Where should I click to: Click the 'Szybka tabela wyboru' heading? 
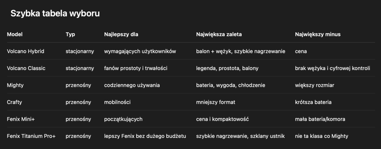click(x=55, y=14)
